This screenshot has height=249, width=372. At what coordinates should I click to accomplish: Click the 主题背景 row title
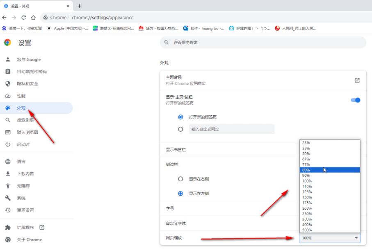point(174,78)
